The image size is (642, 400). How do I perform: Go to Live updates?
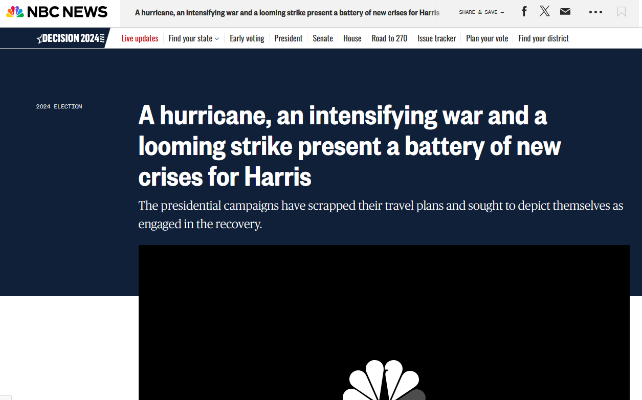point(140,38)
